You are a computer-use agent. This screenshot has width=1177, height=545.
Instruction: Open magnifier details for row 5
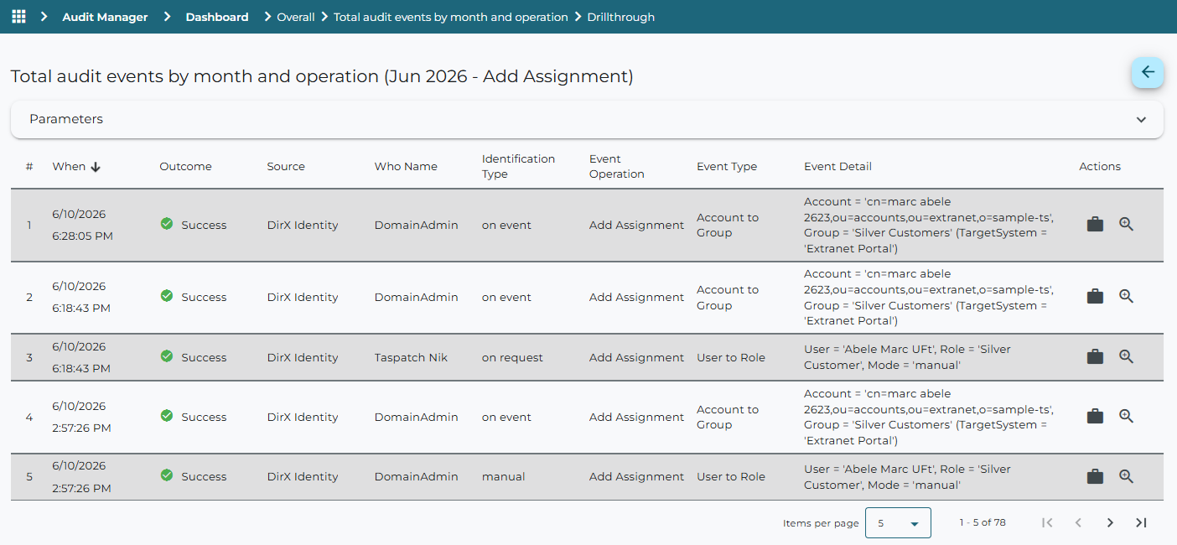tap(1126, 476)
